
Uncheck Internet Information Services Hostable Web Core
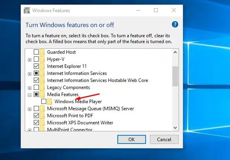36,80
